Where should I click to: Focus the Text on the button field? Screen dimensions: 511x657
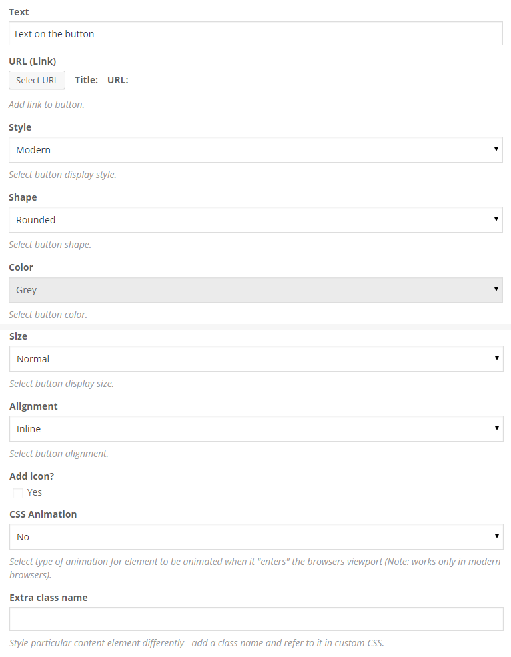[x=255, y=34]
